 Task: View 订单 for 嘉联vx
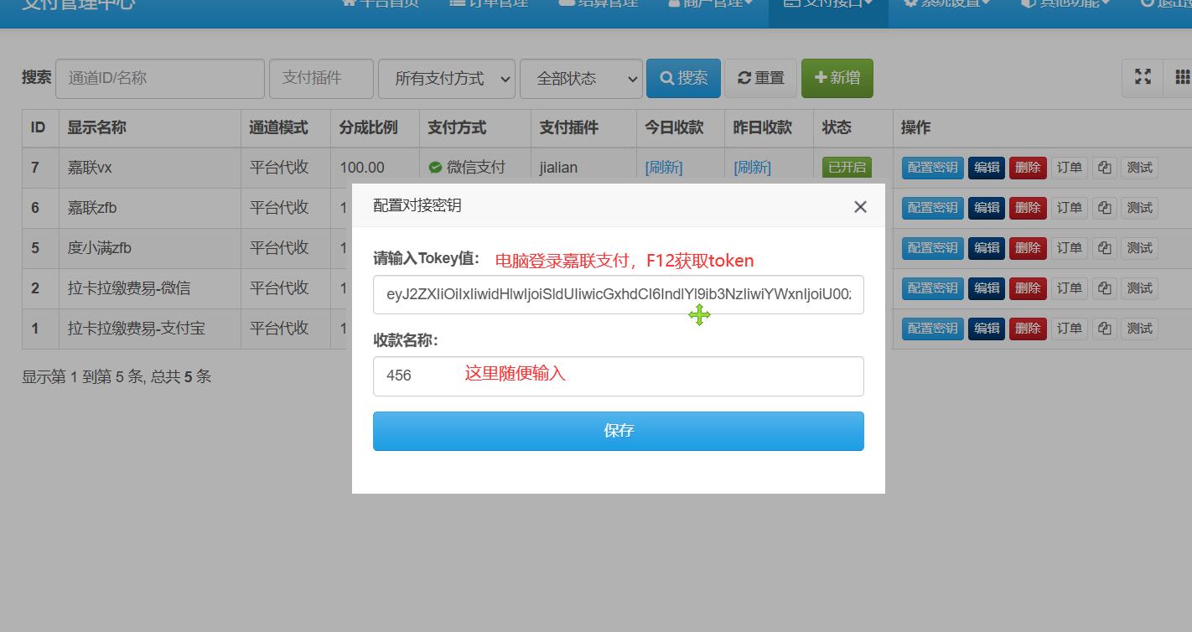click(x=1070, y=168)
